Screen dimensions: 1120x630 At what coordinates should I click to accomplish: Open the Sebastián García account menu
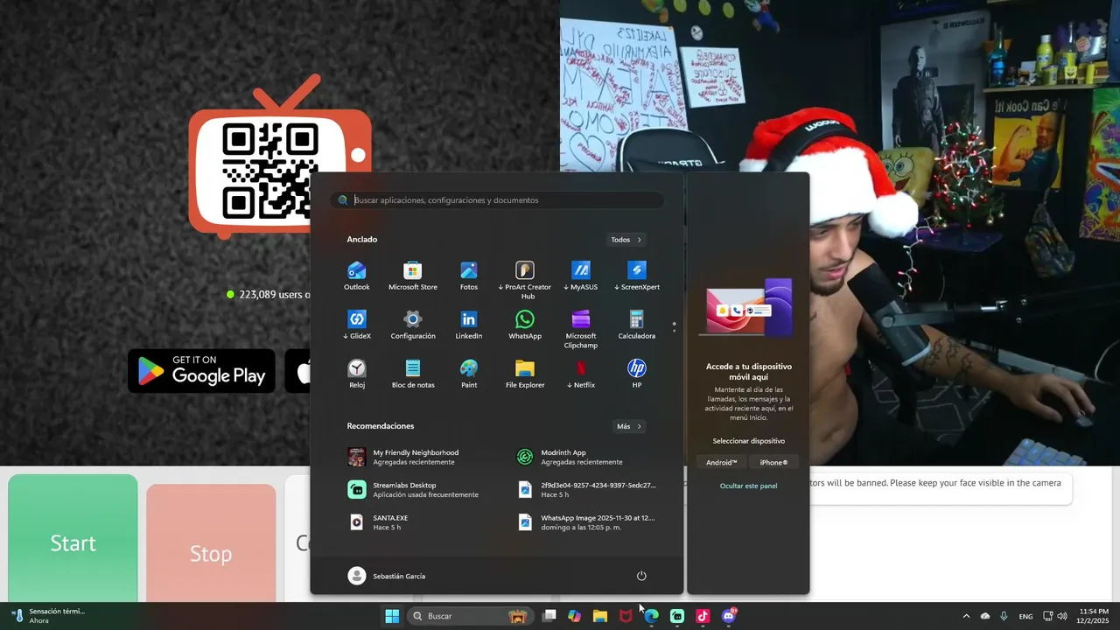click(387, 576)
